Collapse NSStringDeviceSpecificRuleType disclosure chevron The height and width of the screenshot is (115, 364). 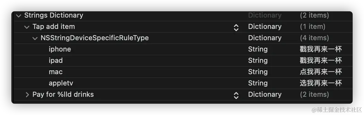[x=35, y=38]
